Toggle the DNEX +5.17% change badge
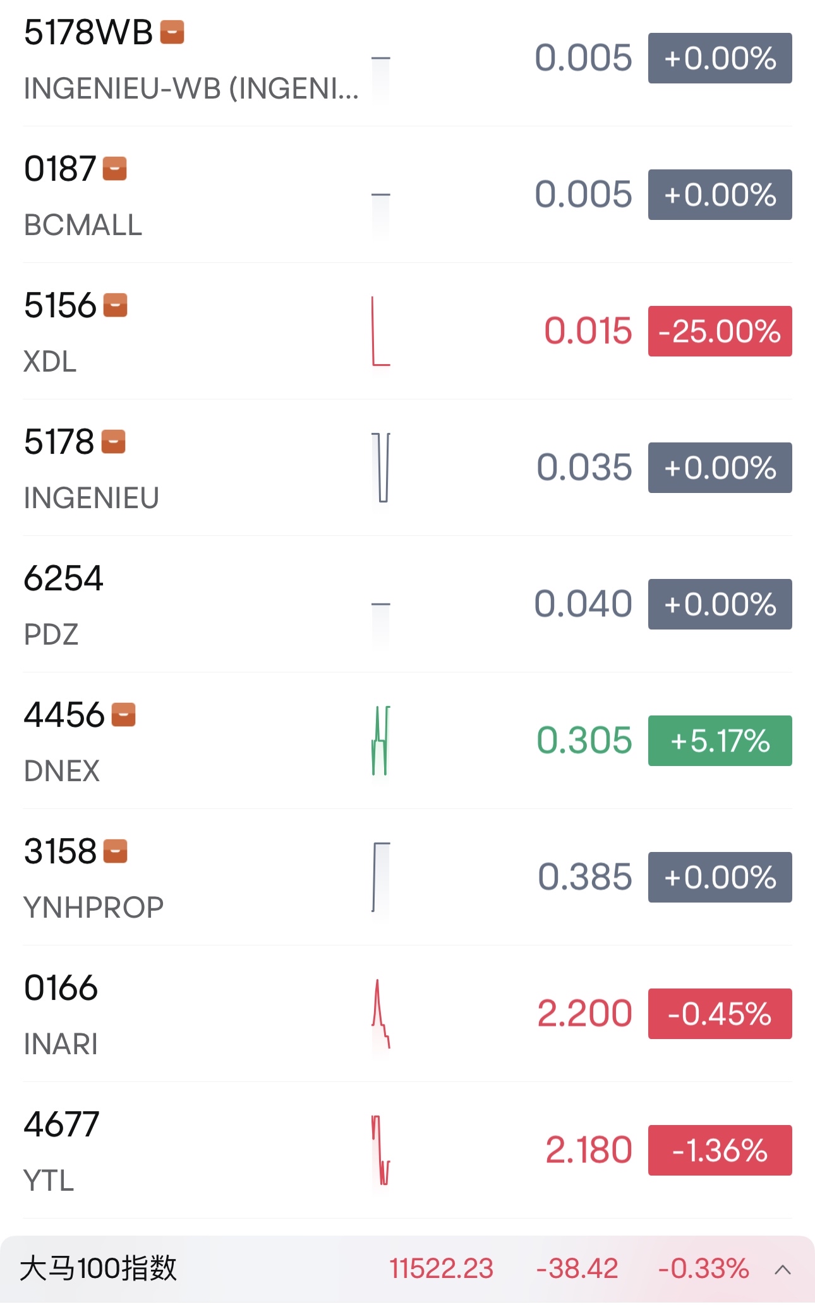This screenshot has width=815, height=1314. 720,741
